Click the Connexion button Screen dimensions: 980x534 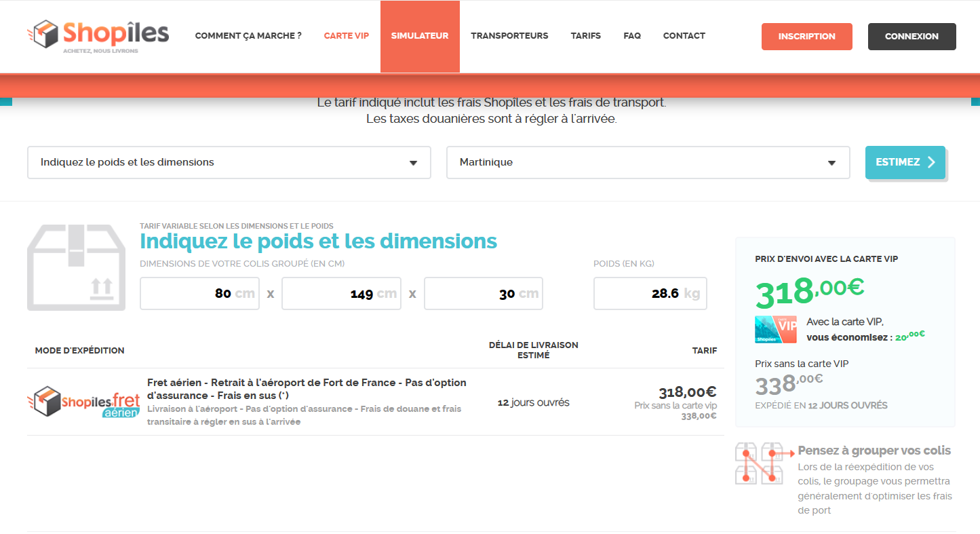pos(912,37)
